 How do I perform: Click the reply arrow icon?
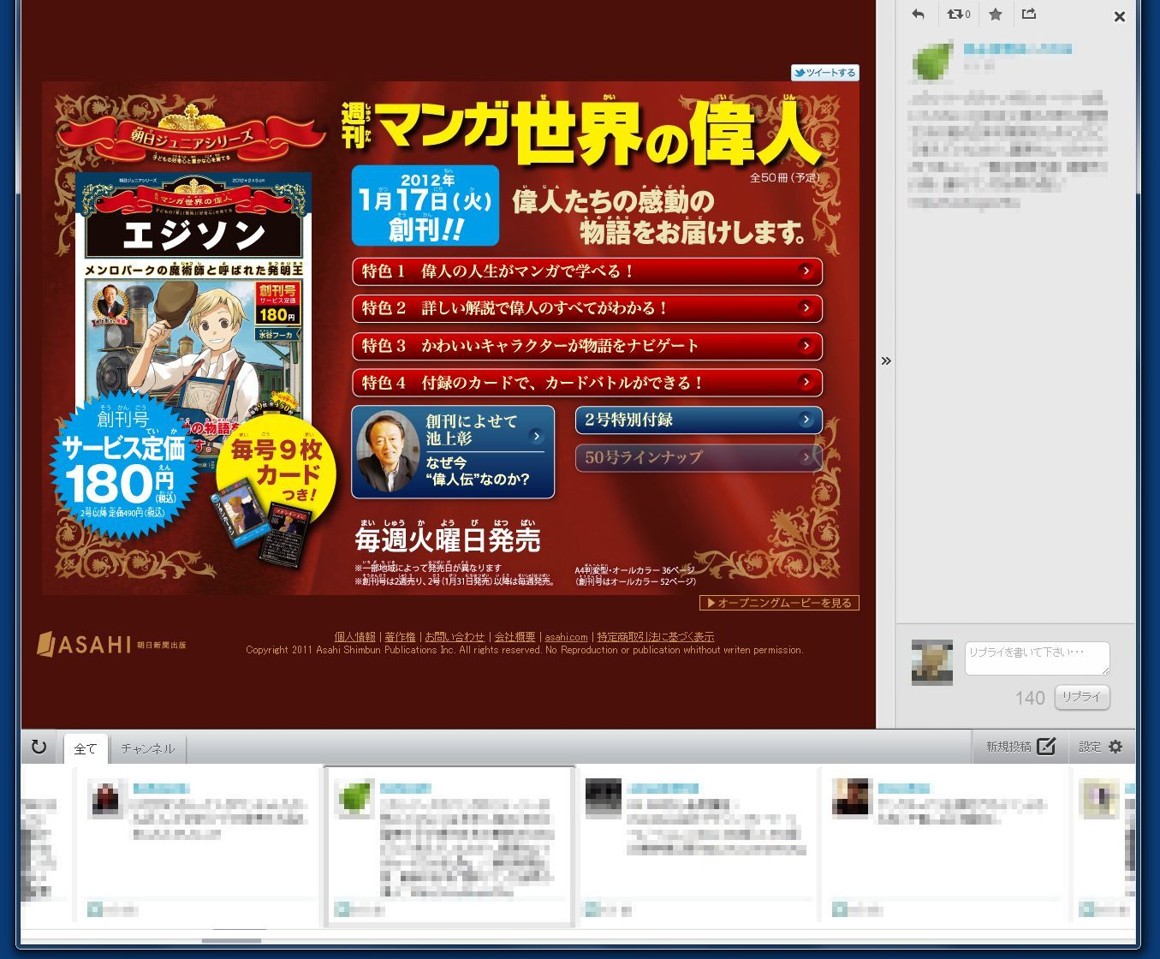[919, 14]
